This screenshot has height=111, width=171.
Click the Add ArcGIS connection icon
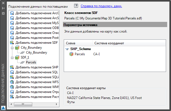point(12,13)
